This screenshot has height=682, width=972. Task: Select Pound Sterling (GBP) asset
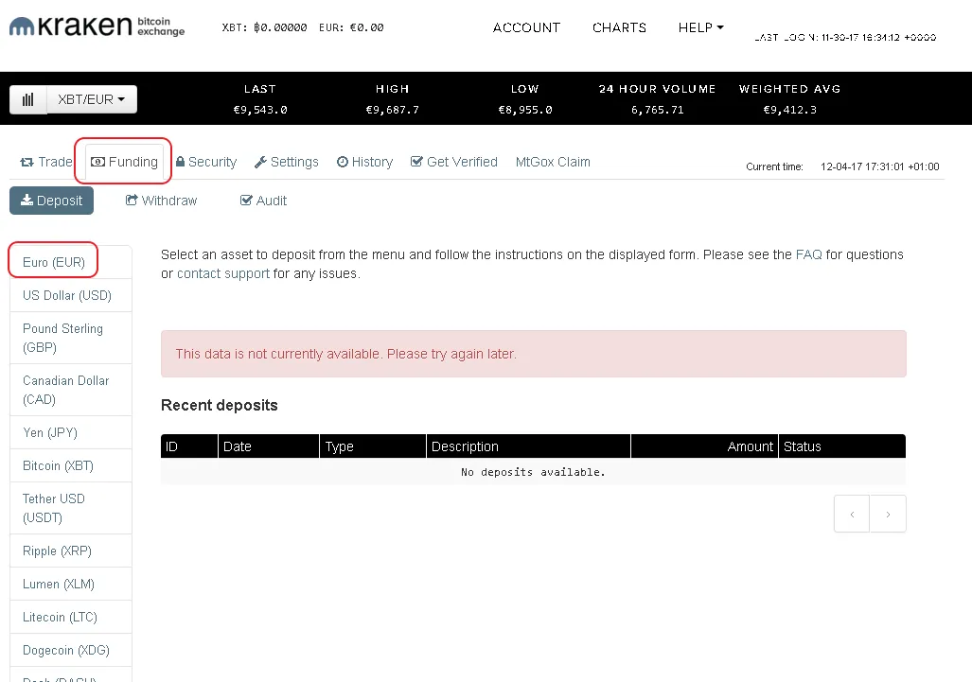pos(71,338)
